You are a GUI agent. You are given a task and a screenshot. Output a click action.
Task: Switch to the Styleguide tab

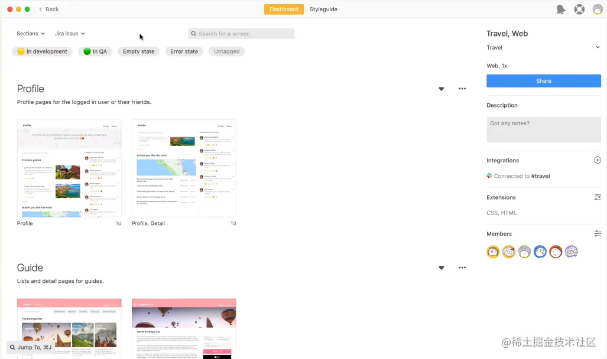[323, 9]
